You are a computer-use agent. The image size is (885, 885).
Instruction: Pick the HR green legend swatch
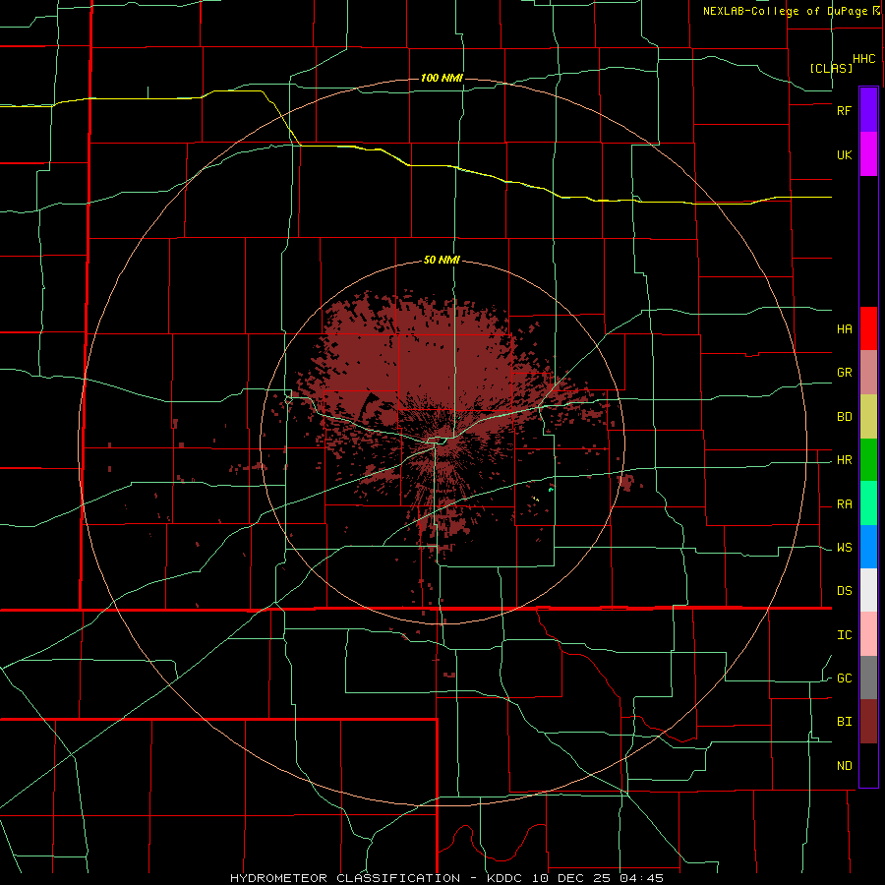coord(868,459)
